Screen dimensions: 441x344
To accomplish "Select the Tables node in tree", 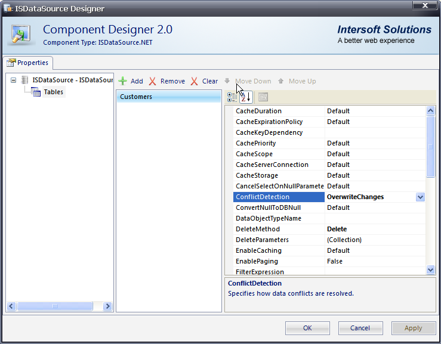I will [53, 92].
